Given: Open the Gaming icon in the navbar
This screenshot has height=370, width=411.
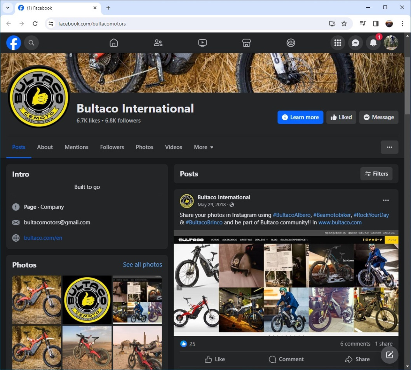Looking at the screenshot, I should (x=291, y=43).
